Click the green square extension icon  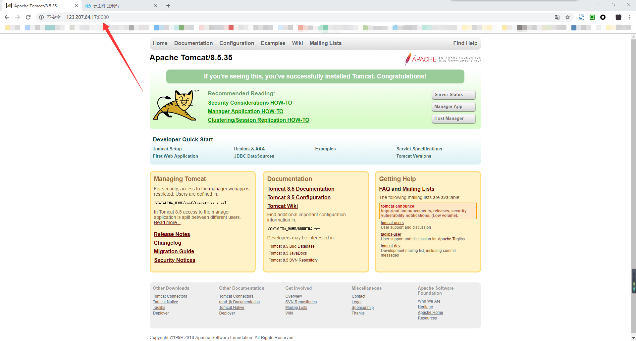tap(592, 17)
